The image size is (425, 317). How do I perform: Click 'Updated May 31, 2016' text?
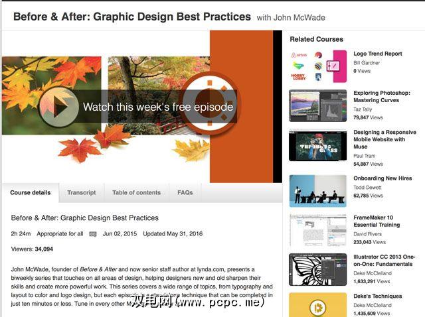coord(173,233)
